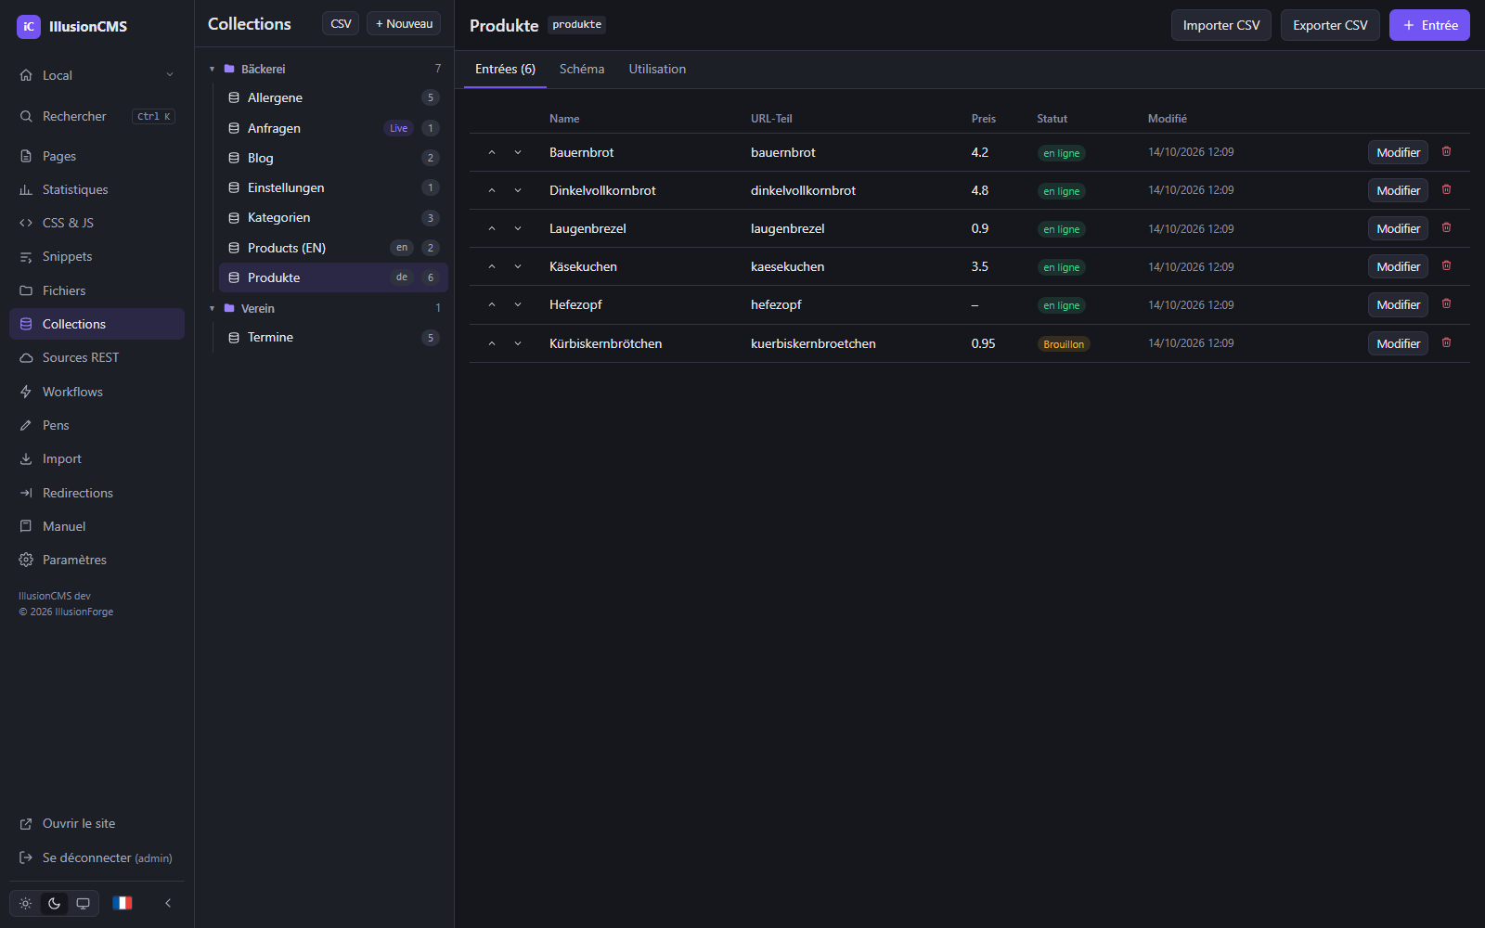Move Dinkelvollkornbrot entry up

492,190
